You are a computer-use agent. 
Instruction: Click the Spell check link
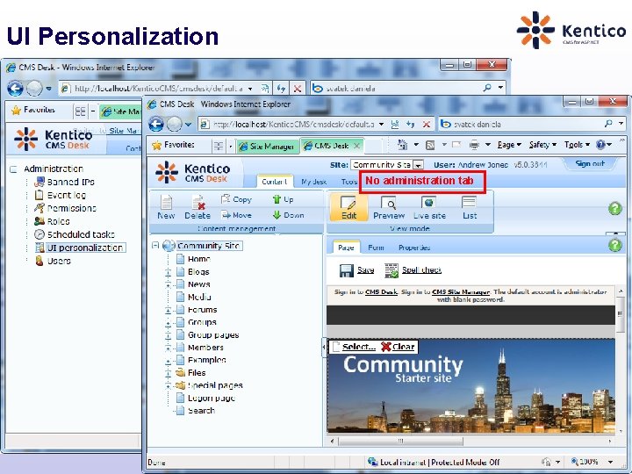click(x=421, y=270)
